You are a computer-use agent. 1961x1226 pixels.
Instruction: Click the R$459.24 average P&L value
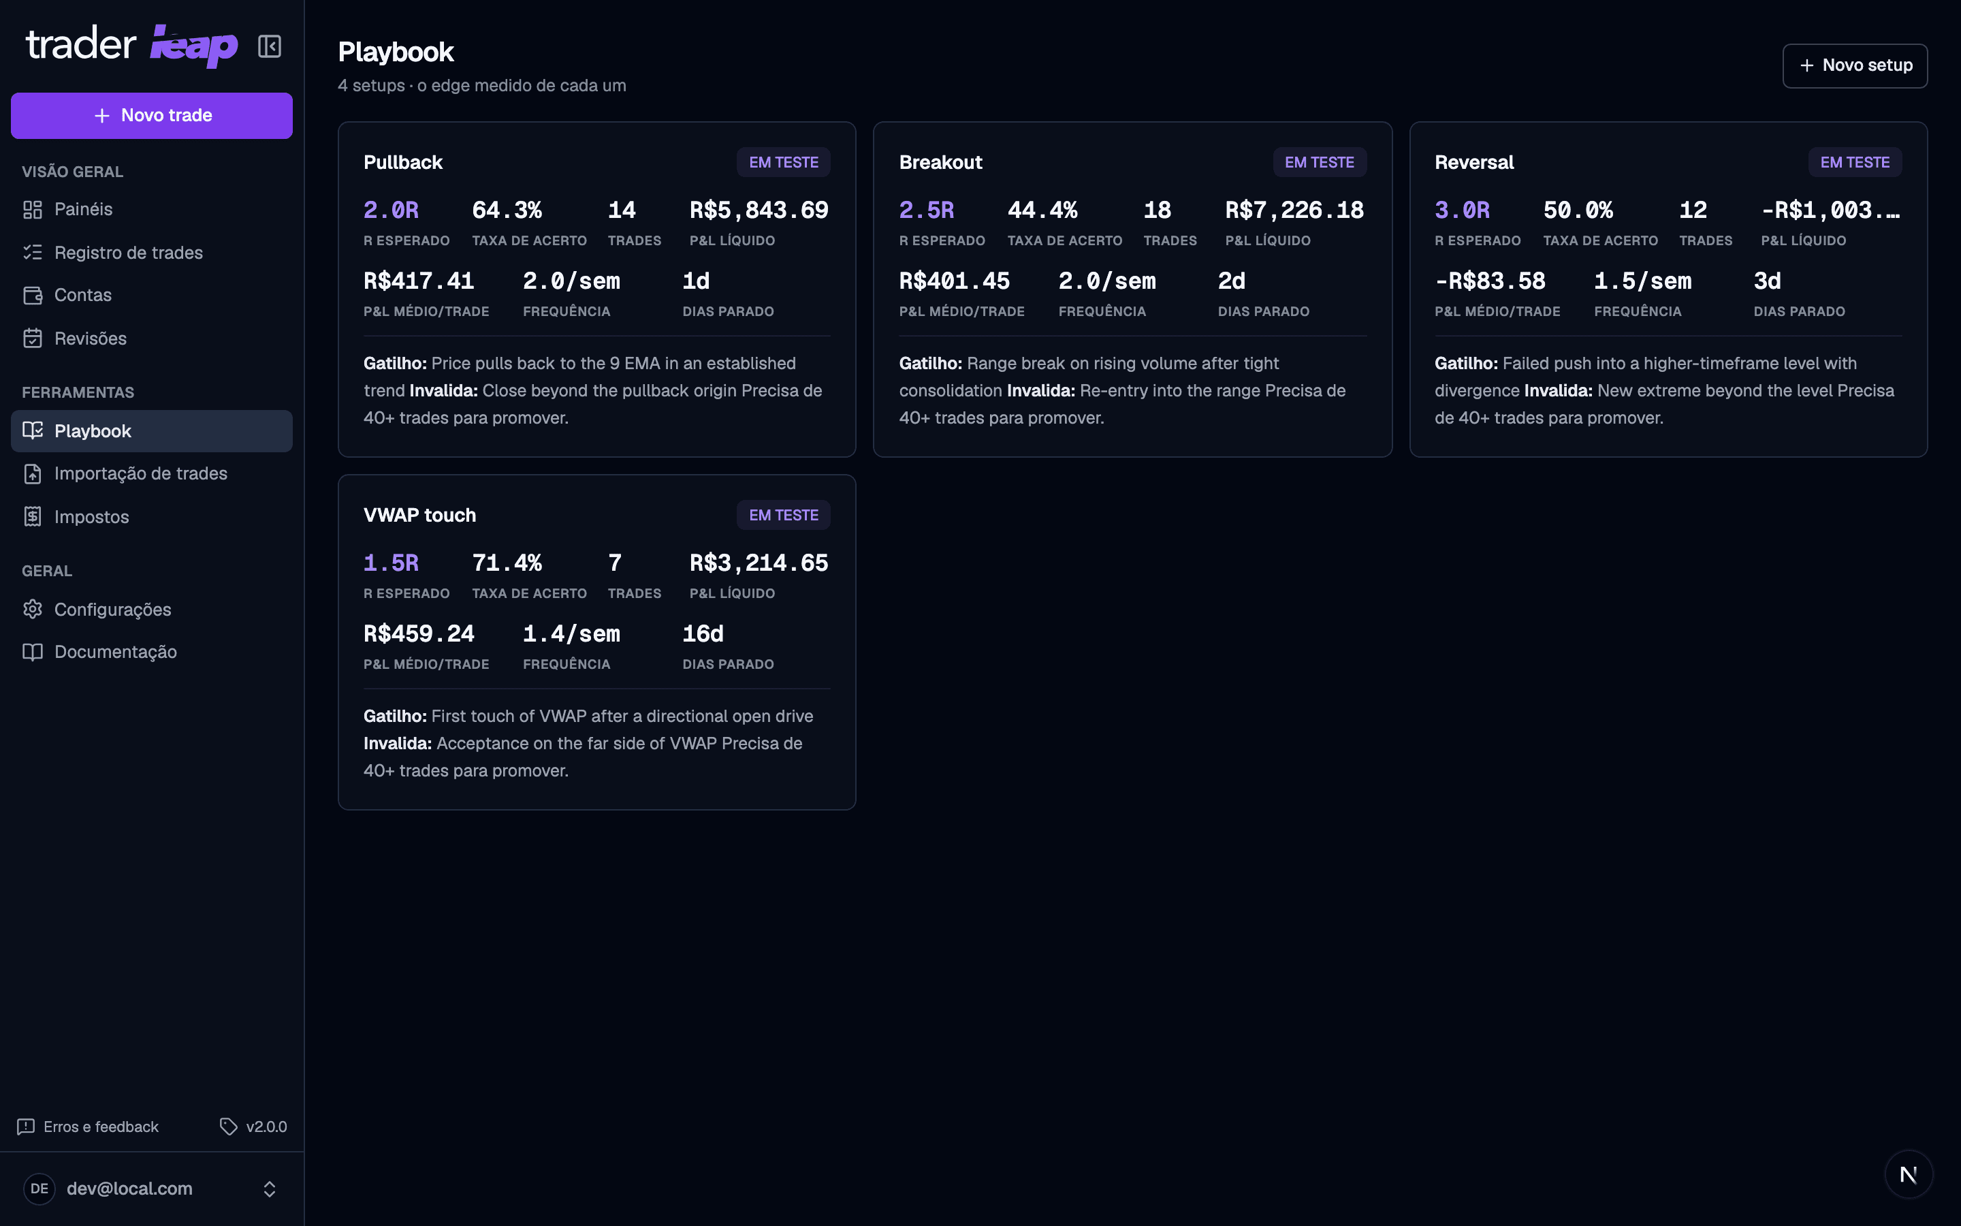click(419, 633)
